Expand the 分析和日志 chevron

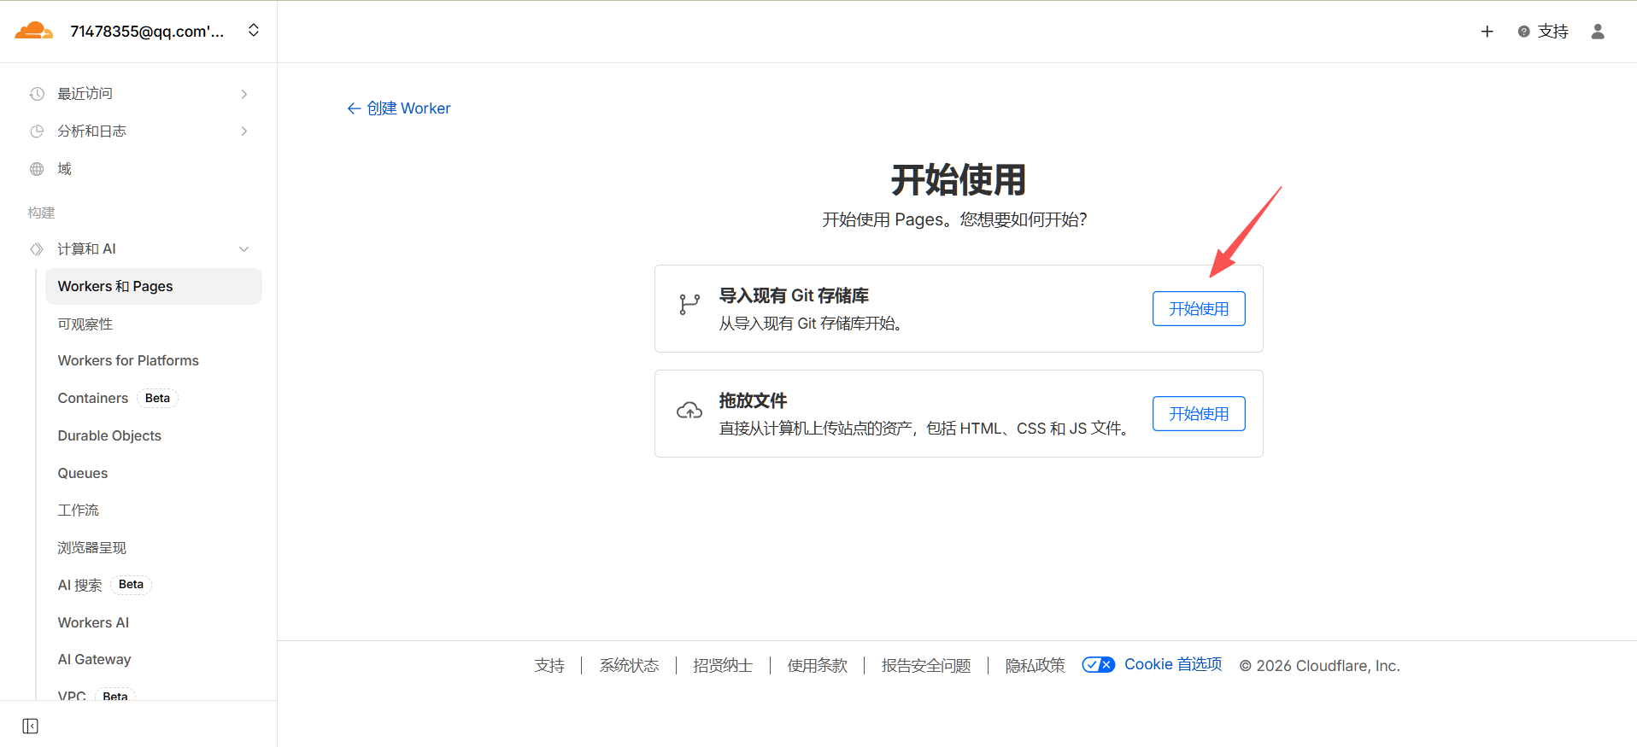244,131
